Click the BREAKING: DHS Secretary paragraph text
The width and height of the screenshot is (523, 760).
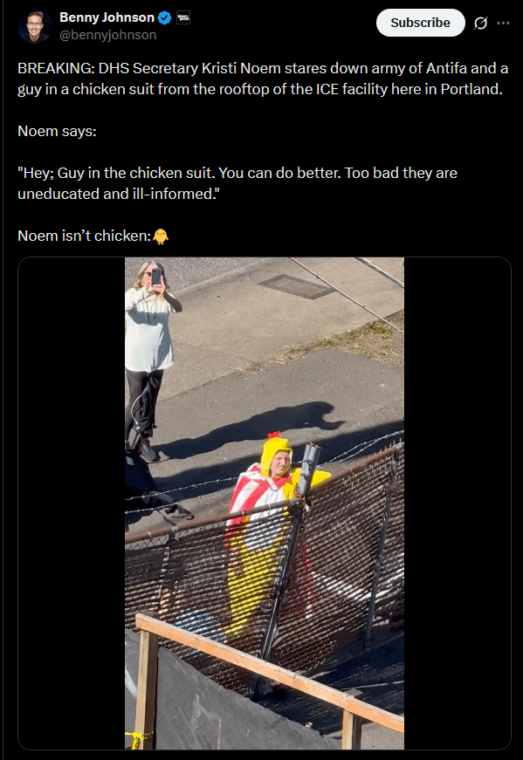(x=263, y=79)
